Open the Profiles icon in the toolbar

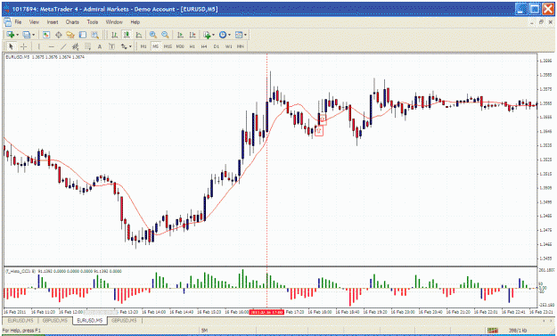(26, 35)
